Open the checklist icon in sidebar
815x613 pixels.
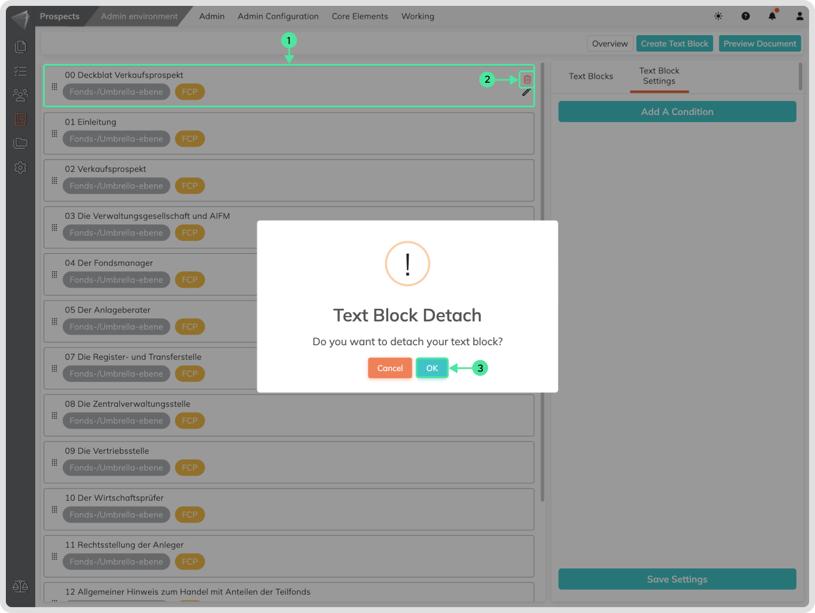pos(21,71)
